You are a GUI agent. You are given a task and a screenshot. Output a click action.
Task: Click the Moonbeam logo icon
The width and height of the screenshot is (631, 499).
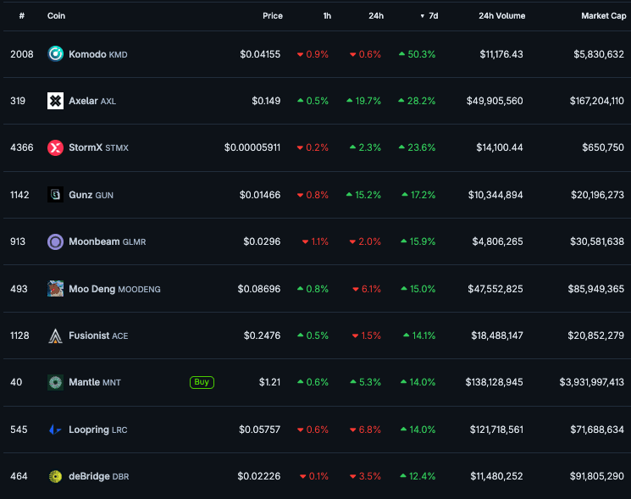click(55, 241)
